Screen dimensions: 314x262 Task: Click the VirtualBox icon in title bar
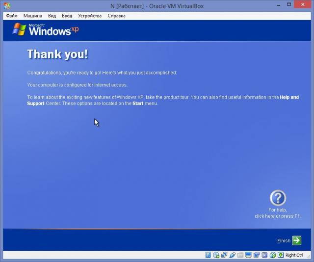click(x=7, y=5)
